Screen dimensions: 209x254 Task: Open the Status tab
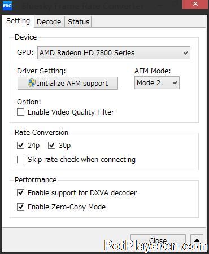click(x=79, y=22)
